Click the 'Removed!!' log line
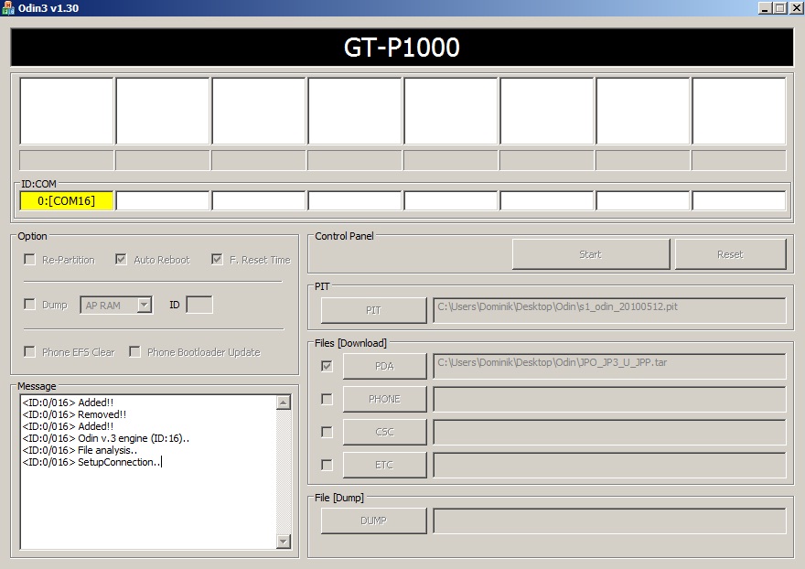 tap(74, 414)
